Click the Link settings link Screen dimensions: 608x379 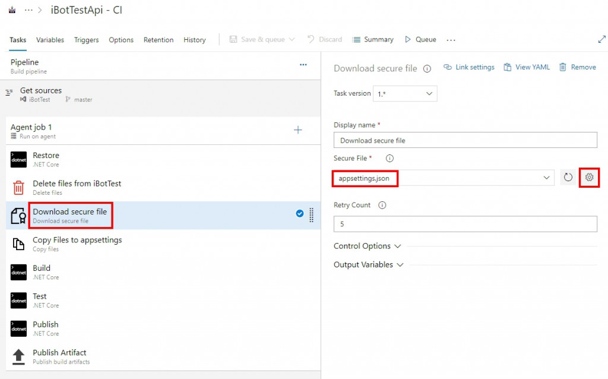point(469,67)
